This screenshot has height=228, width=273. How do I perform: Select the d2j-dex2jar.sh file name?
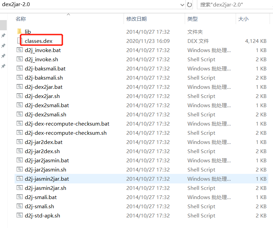42,96
